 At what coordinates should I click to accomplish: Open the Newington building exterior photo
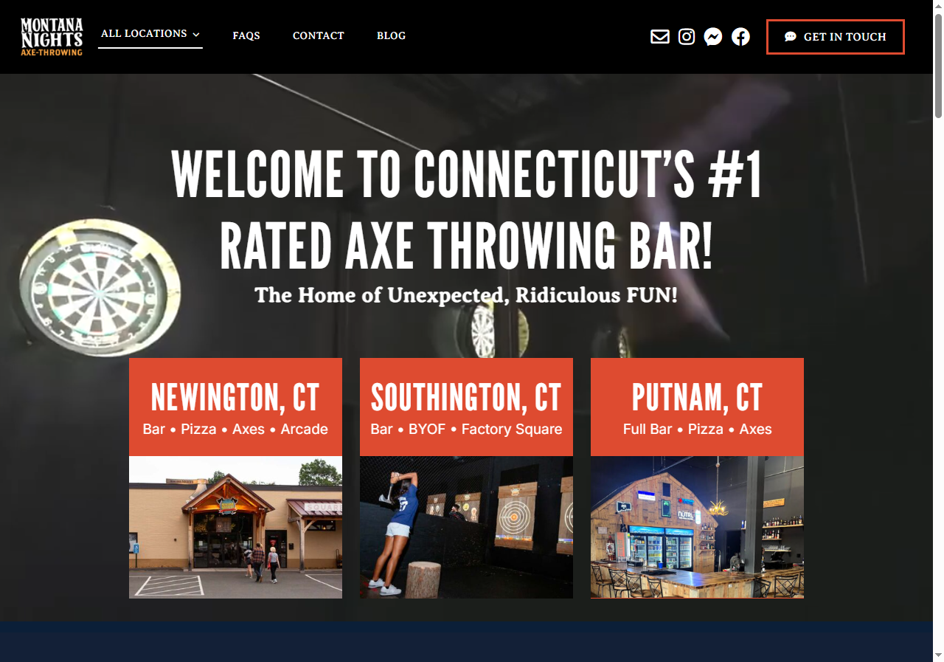pyautogui.click(x=235, y=527)
